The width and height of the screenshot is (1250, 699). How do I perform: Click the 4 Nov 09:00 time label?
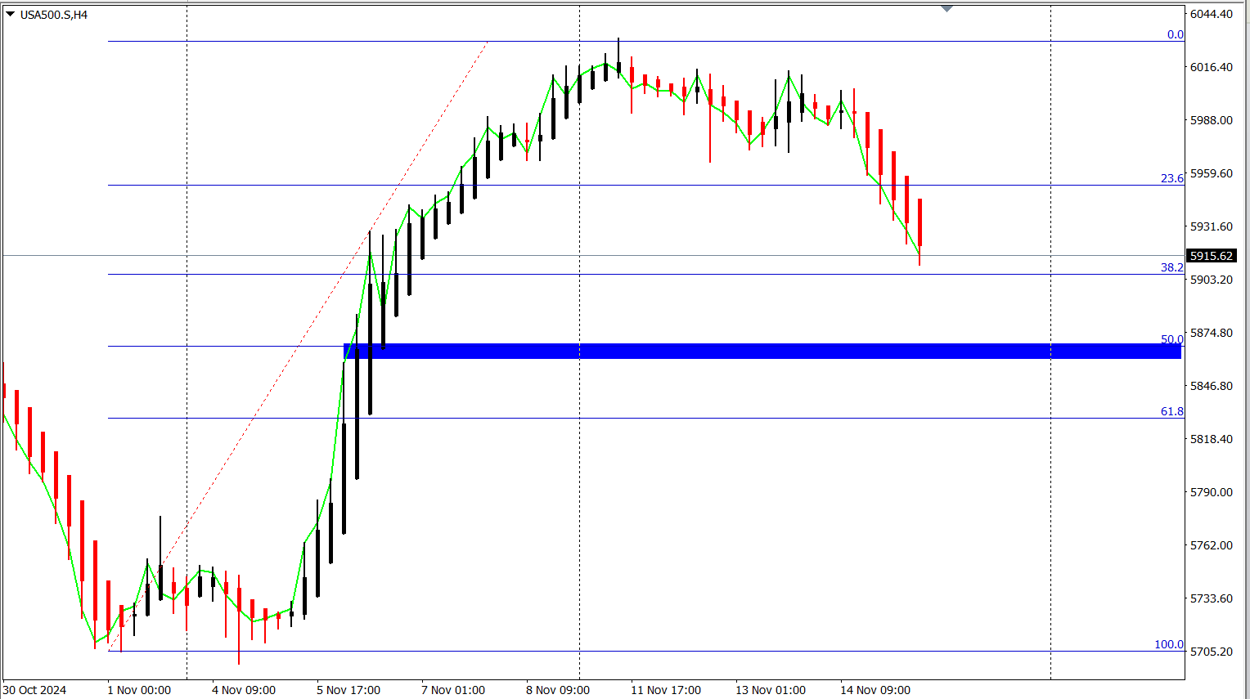coord(244,690)
